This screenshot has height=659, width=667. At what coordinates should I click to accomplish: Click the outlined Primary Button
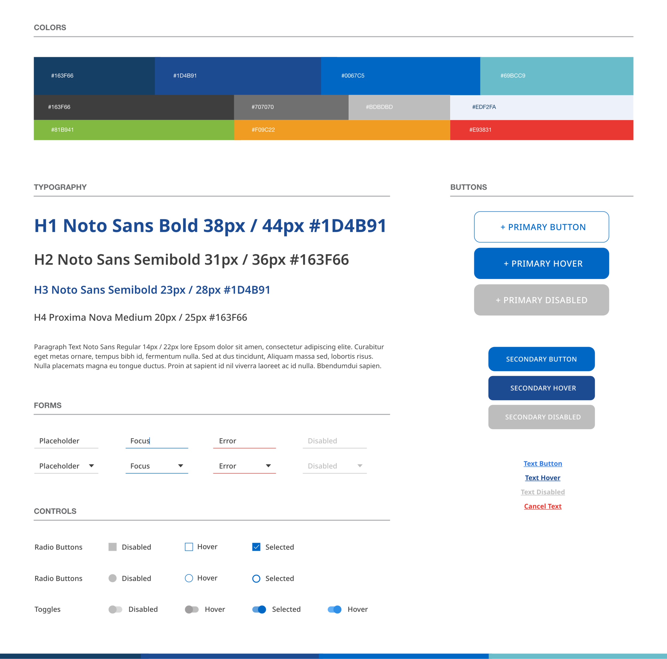click(541, 227)
